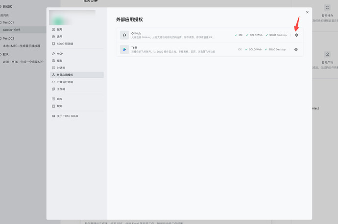Click the blurred user profile card
The width and height of the screenshot is (338, 224).
(72, 18)
